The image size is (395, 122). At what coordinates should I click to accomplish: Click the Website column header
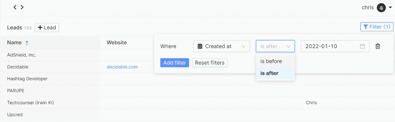(x=117, y=43)
